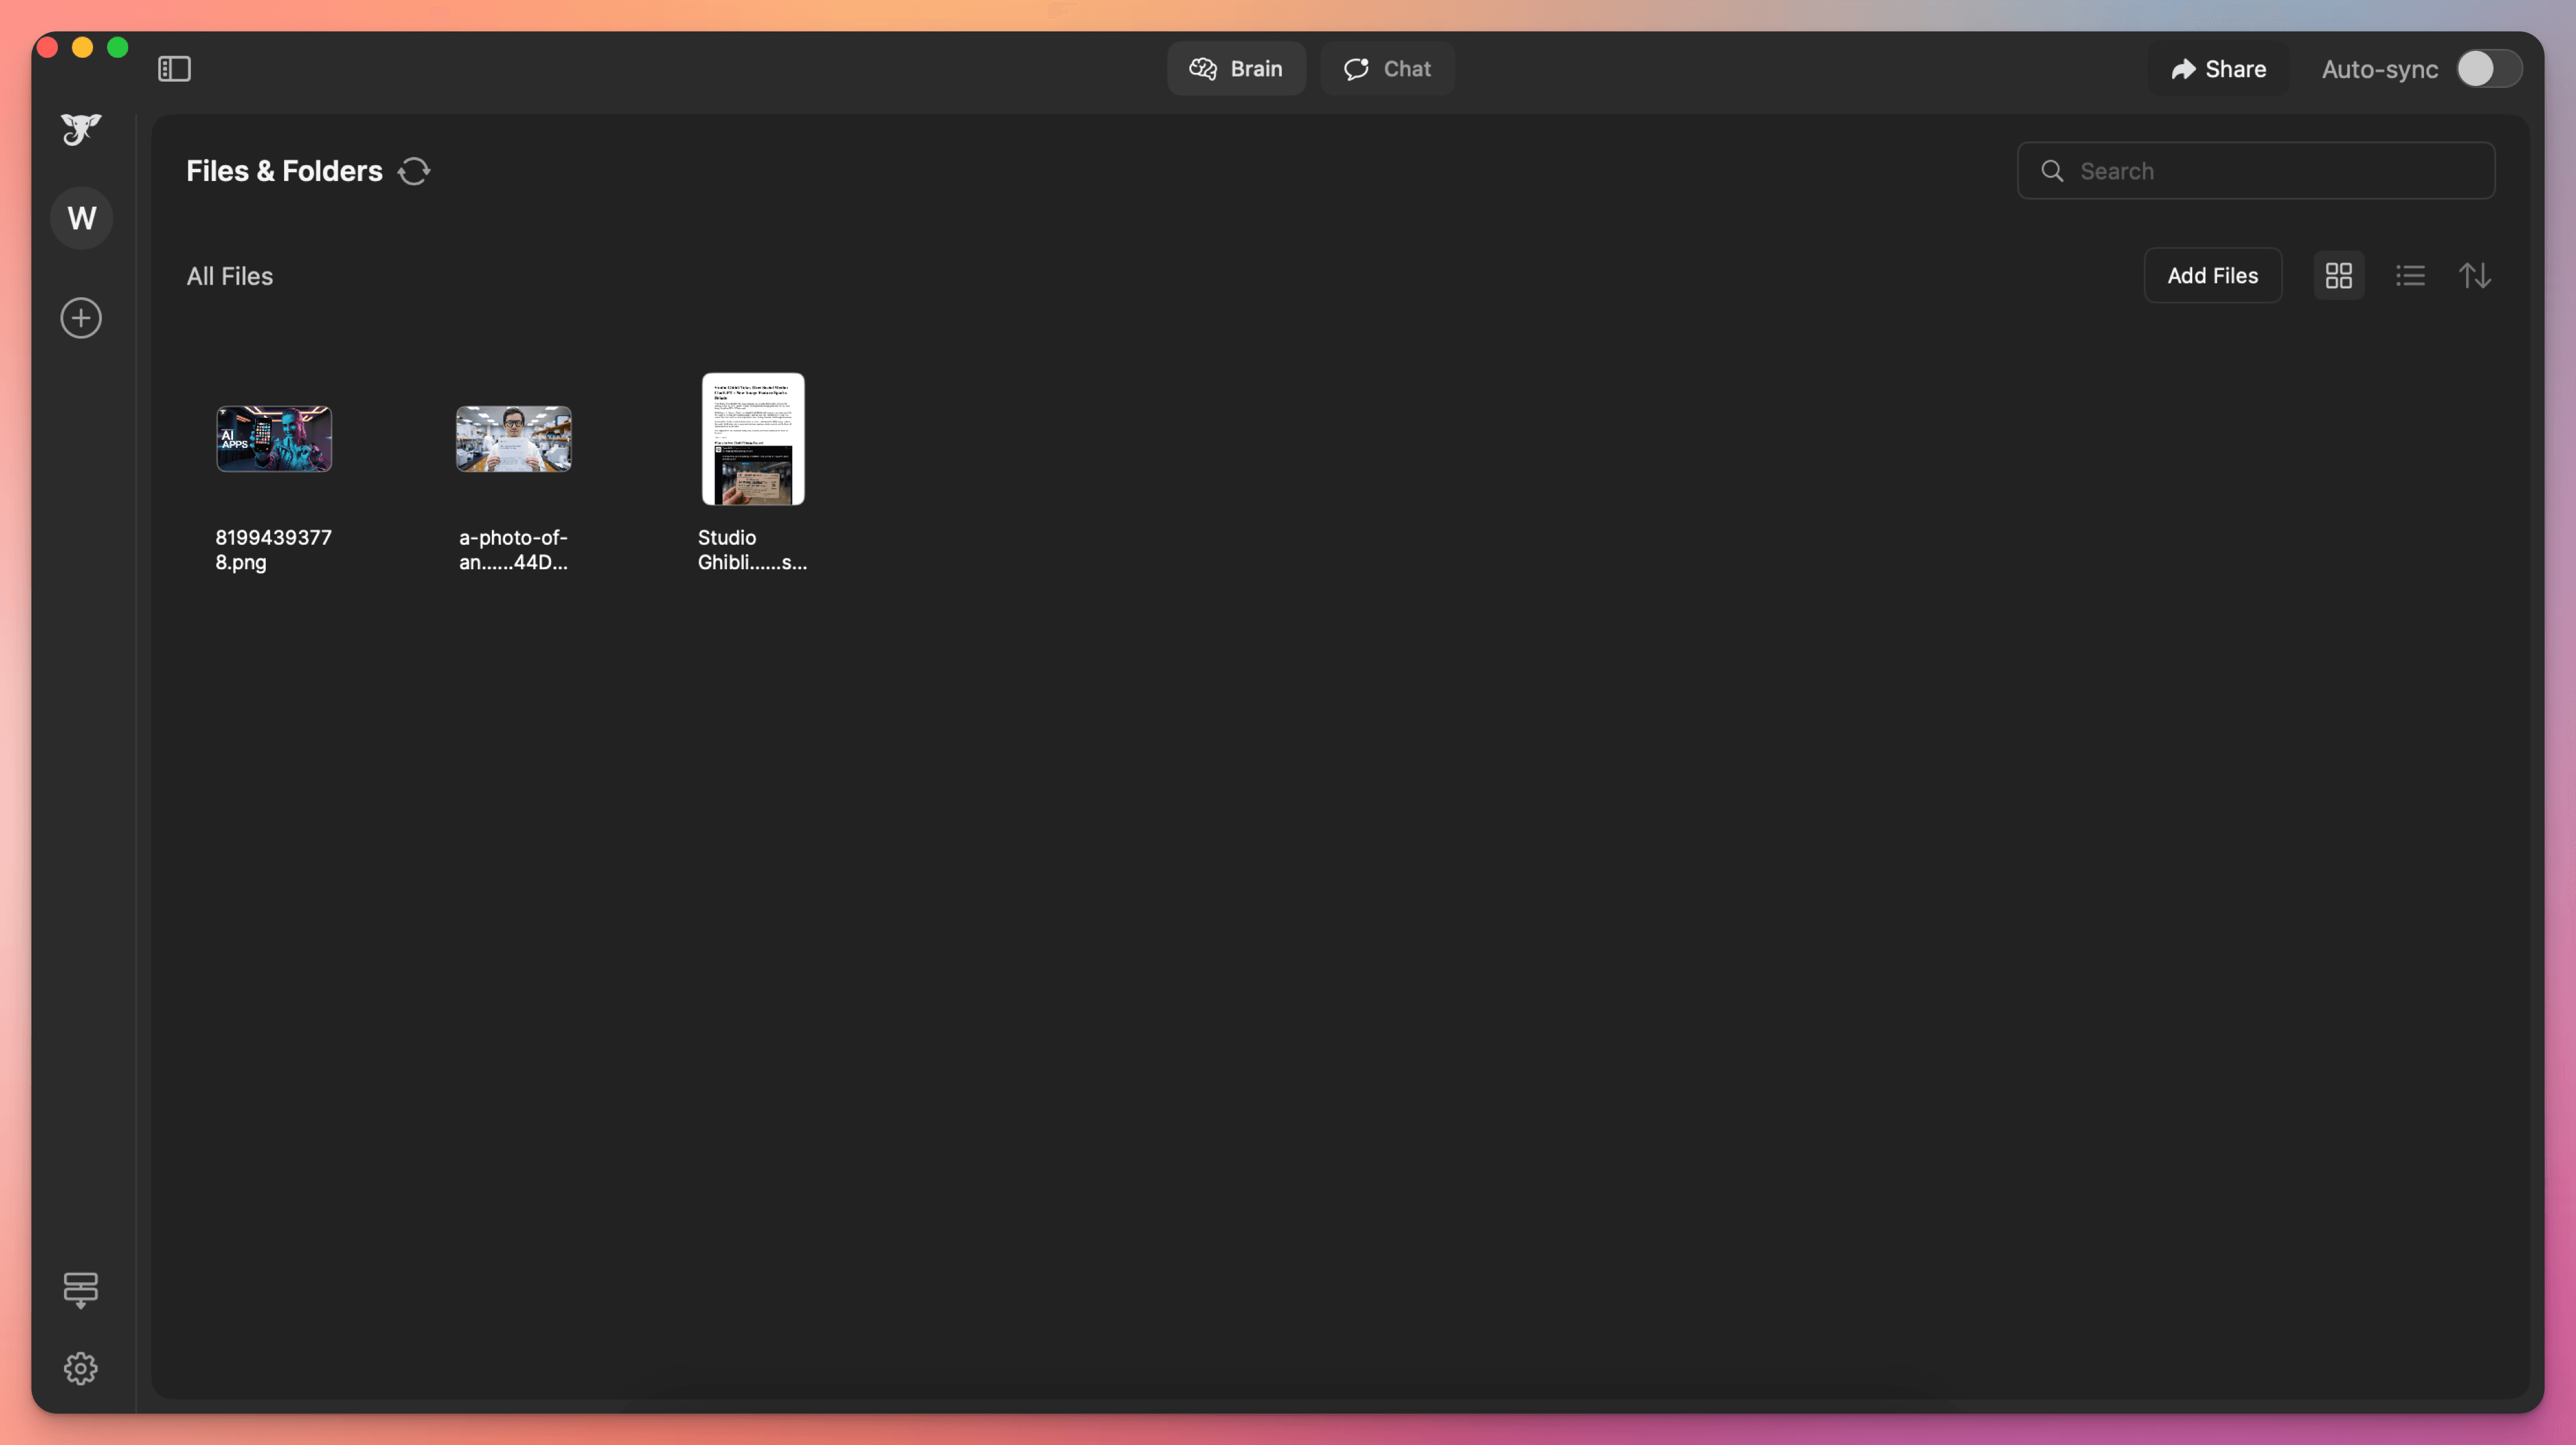This screenshot has width=2576, height=1445.
Task: Toggle the sidebar panel icon
Action: click(x=174, y=69)
